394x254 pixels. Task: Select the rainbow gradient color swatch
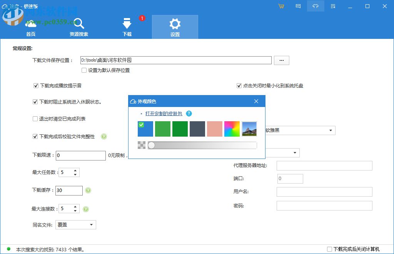[232, 129]
